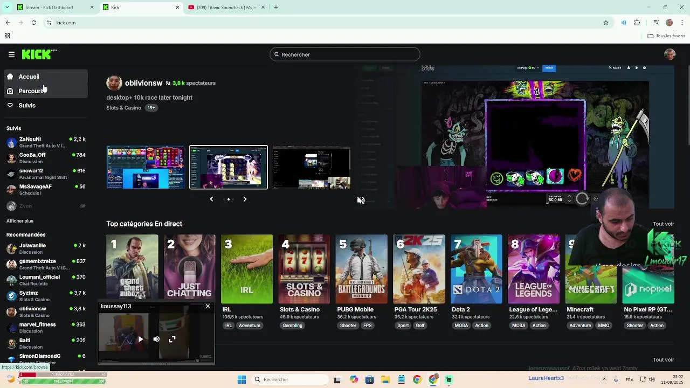Open a new browser tab
Image resolution: width=690 pixels, height=388 pixels.
[276, 8]
